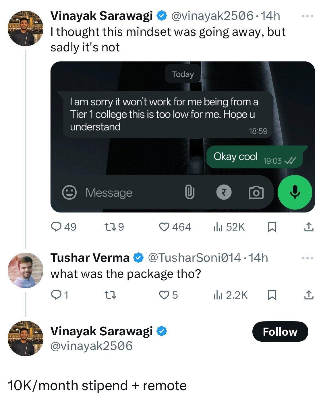Open more options on Vinayak's tweet

pyautogui.click(x=307, y=16)
